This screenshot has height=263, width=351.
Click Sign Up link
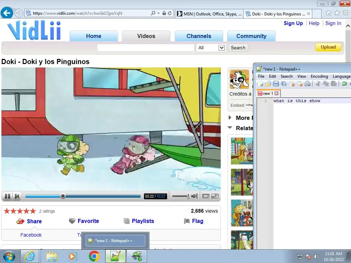click(x=293, y=23)
